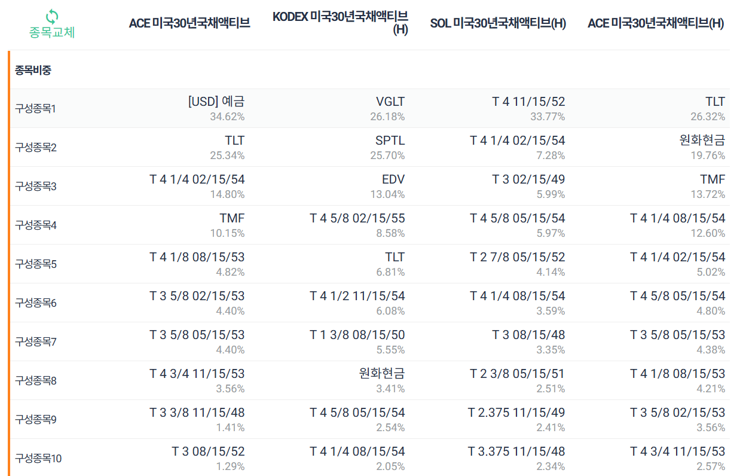Screen dimensions: 740x476
Task: Select the 구성종목4 row label
Action: 36,225
